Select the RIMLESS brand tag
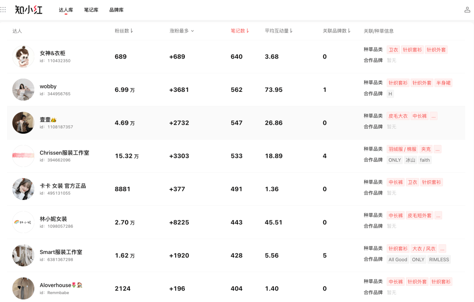This screenshot has height=302, width=474. 439,259
